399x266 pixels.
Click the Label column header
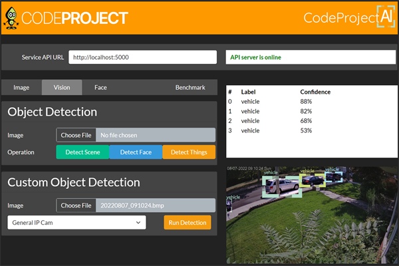tap(248, 92)
